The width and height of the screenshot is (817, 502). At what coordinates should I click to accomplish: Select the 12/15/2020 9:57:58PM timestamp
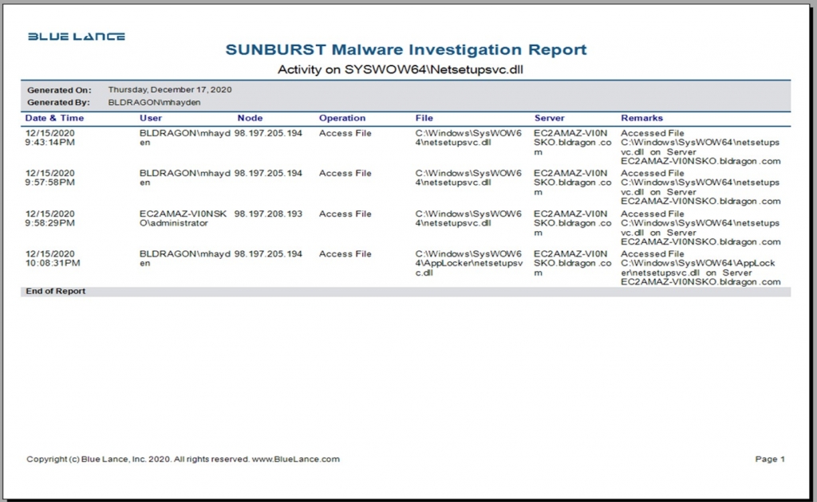(50, 178)
